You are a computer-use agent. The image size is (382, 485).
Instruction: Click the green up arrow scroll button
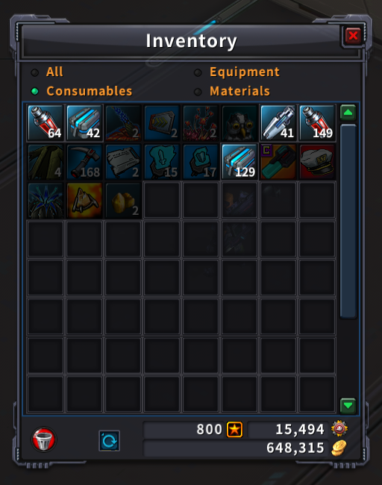point(348,113)
